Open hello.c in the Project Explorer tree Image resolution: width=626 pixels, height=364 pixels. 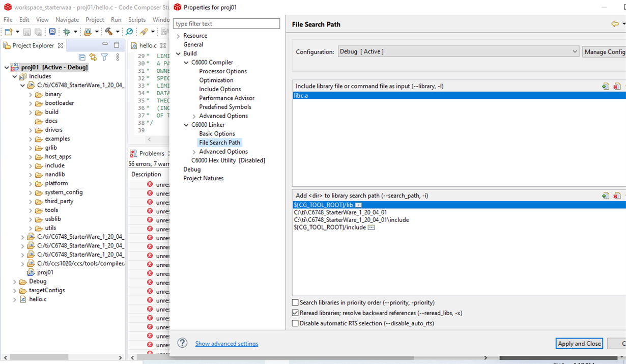(x=38, y=299)
